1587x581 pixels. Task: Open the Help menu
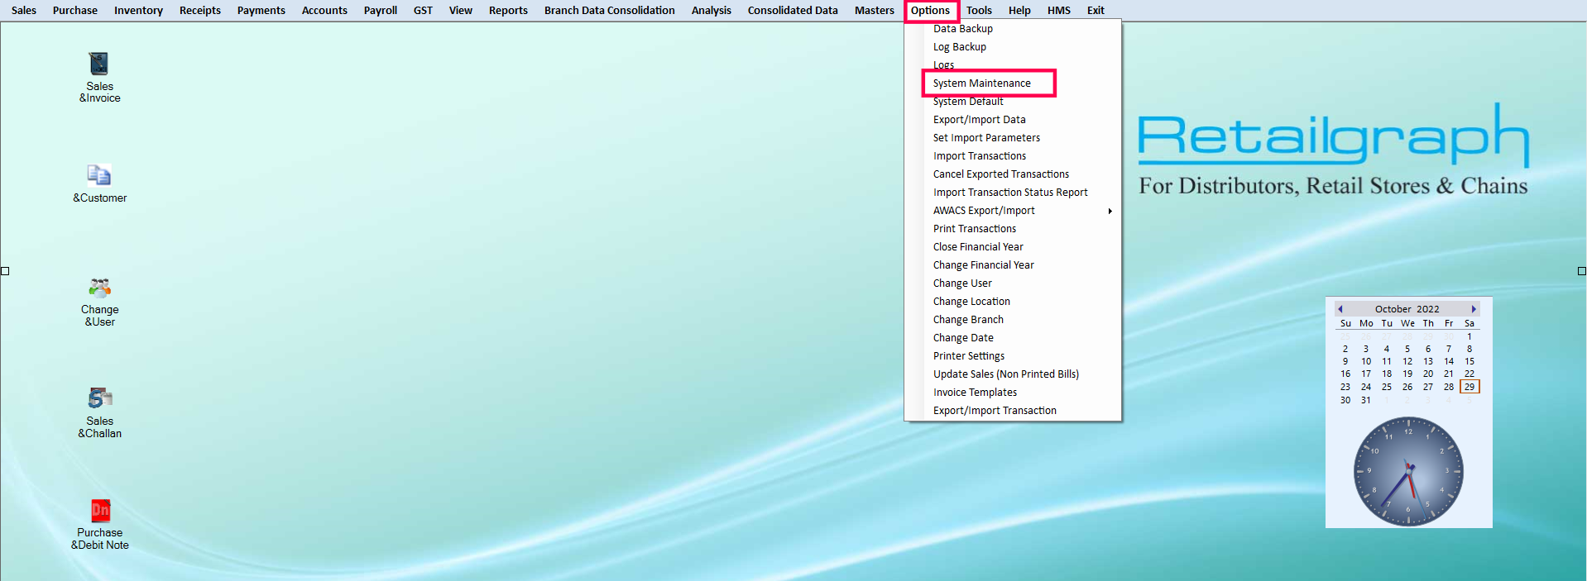[x=1019, y=11]
